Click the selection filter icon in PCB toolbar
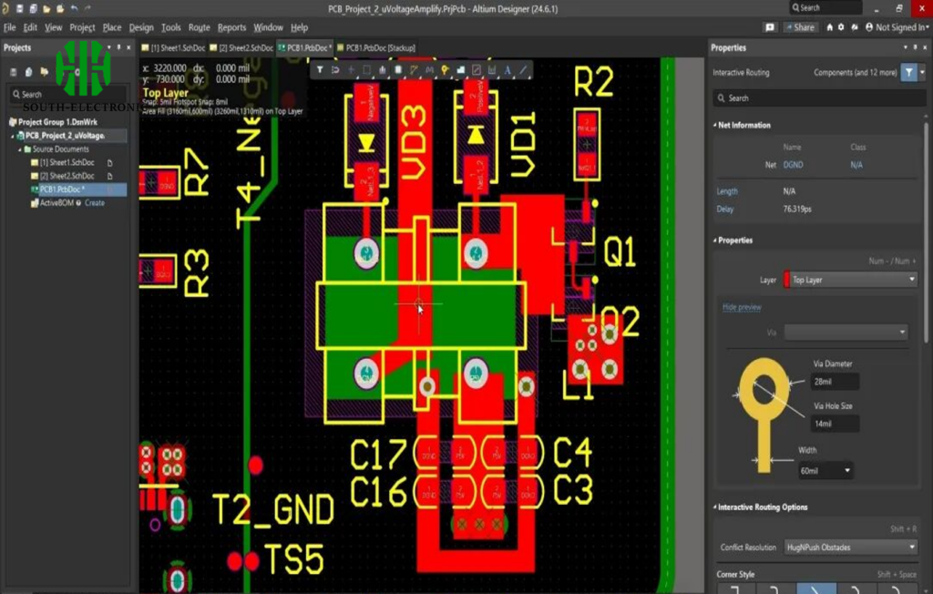 pyautogui.click(x=320, y=70)
